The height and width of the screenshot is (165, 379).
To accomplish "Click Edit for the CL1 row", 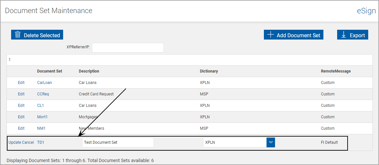I will coord(21,106).
